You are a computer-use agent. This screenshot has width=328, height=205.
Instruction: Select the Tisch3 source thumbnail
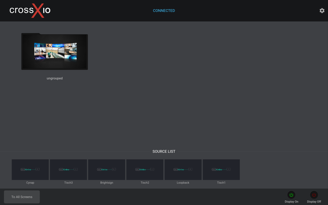click(x=68, y=169)
